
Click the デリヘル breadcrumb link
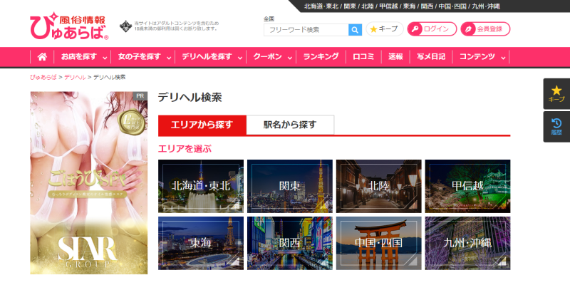pos(74,76)
